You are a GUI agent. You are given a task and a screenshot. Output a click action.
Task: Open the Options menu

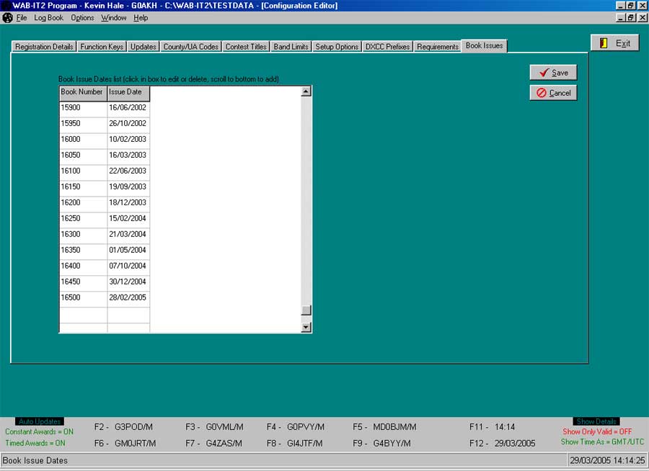[x=81, y=17]
